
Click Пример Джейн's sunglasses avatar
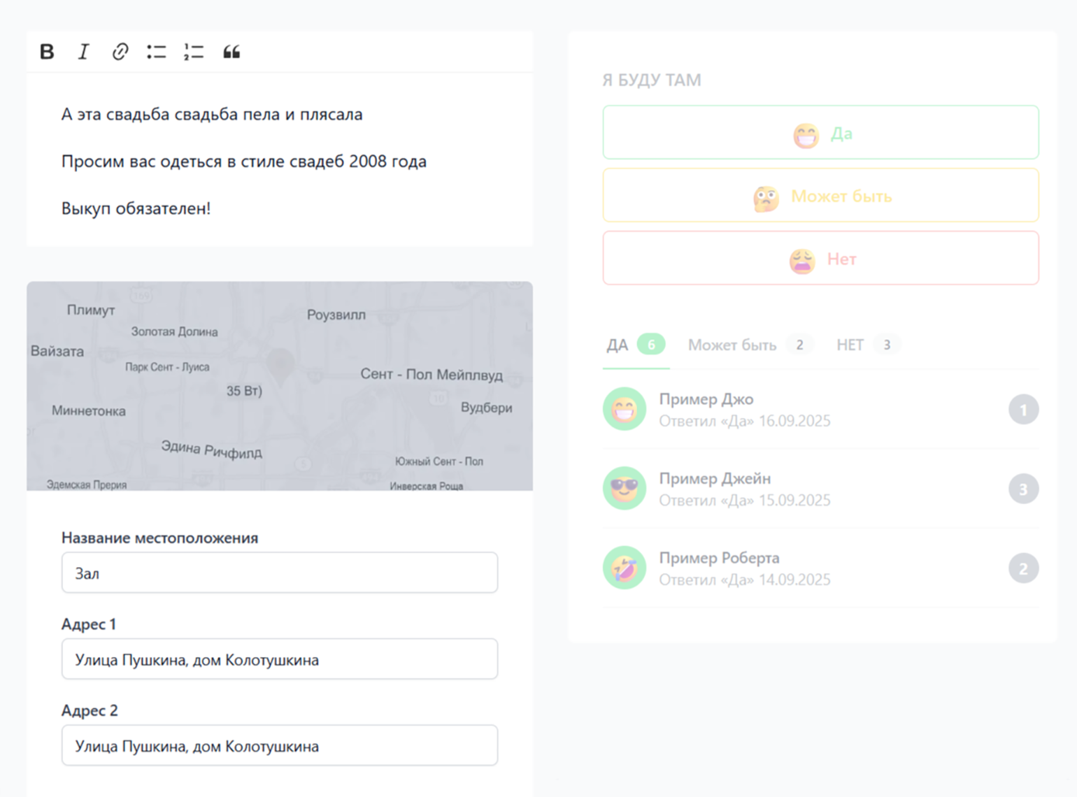(x=624, y=488)
